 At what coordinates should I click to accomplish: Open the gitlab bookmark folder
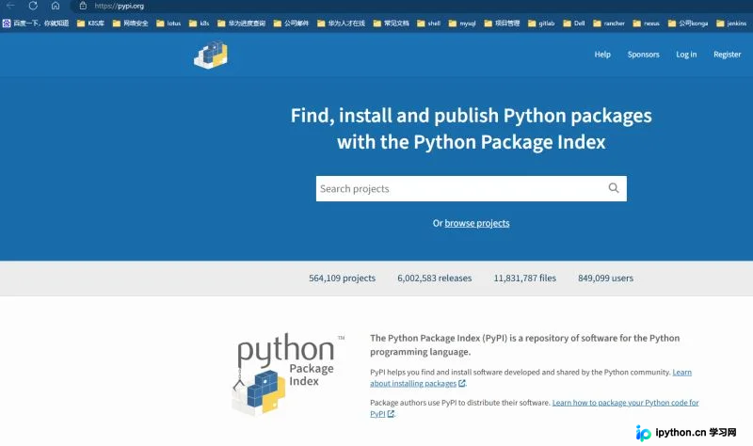click(x=541, y=23)
